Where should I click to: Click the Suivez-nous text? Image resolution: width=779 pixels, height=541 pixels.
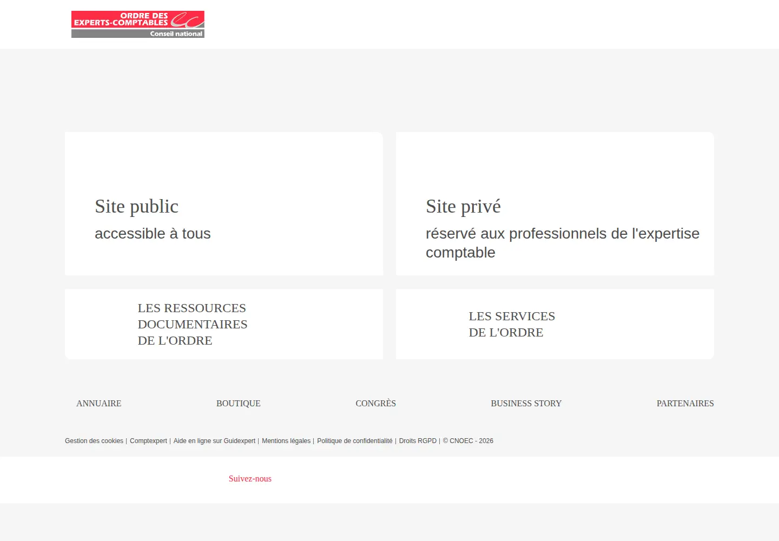pos(250,479)
